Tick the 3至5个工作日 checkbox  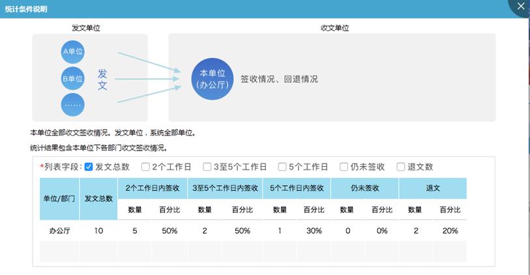(207, 167)
